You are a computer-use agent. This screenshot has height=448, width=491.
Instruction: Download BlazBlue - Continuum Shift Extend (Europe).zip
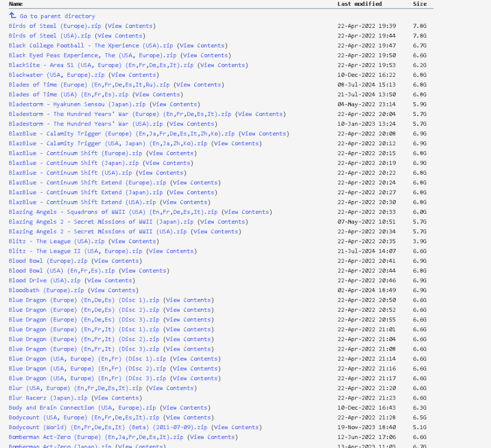[x=87, y=183]
